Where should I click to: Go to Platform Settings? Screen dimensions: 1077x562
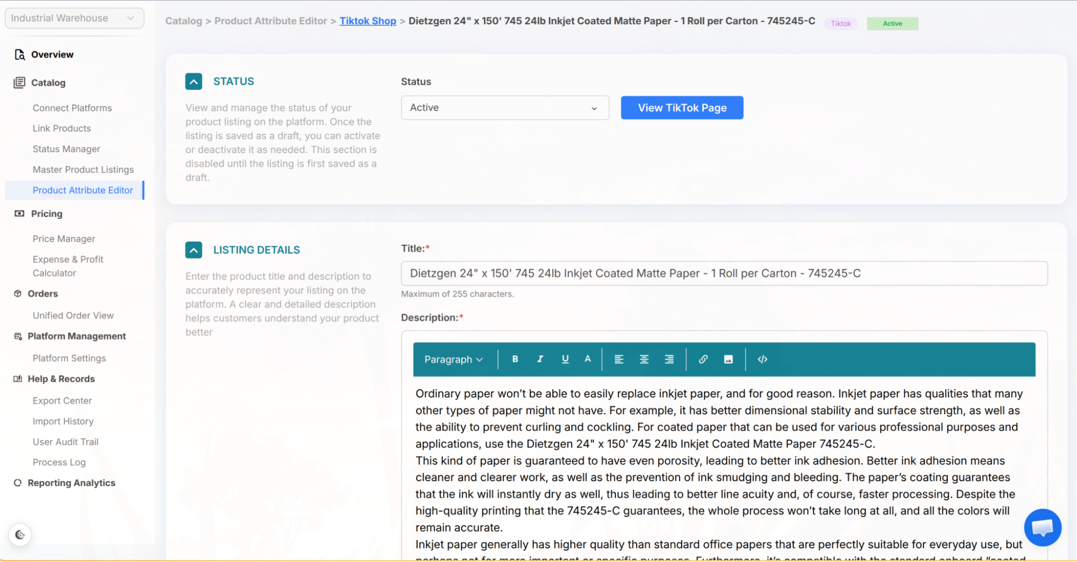[x=69, y=358]
